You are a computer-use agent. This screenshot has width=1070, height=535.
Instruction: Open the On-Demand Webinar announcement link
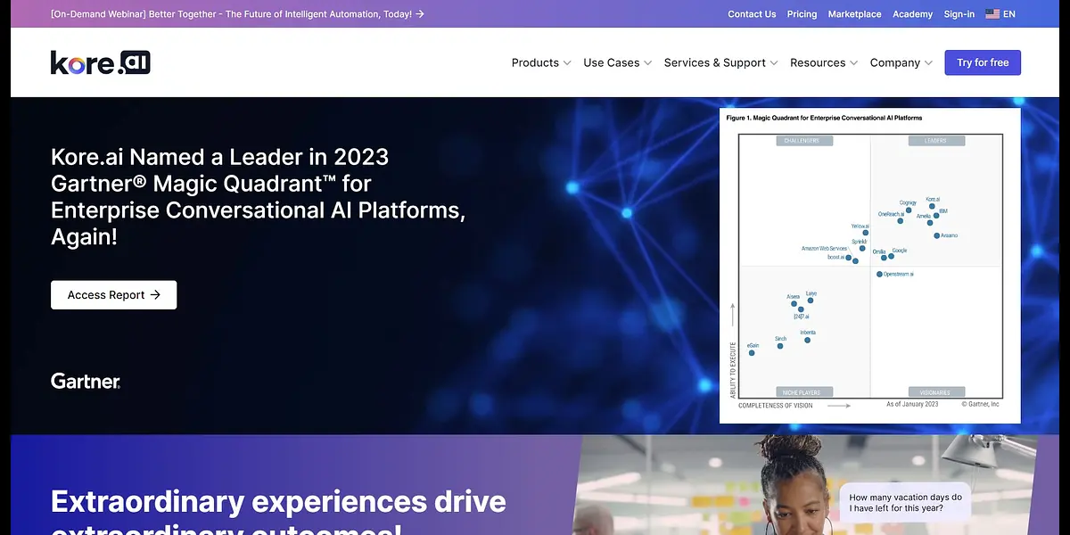click(231, 14)
